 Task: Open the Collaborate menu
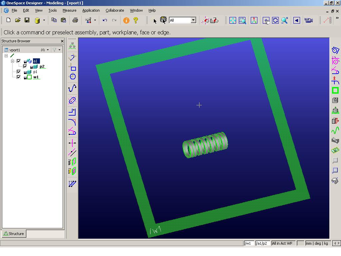(x=115, y=10)
